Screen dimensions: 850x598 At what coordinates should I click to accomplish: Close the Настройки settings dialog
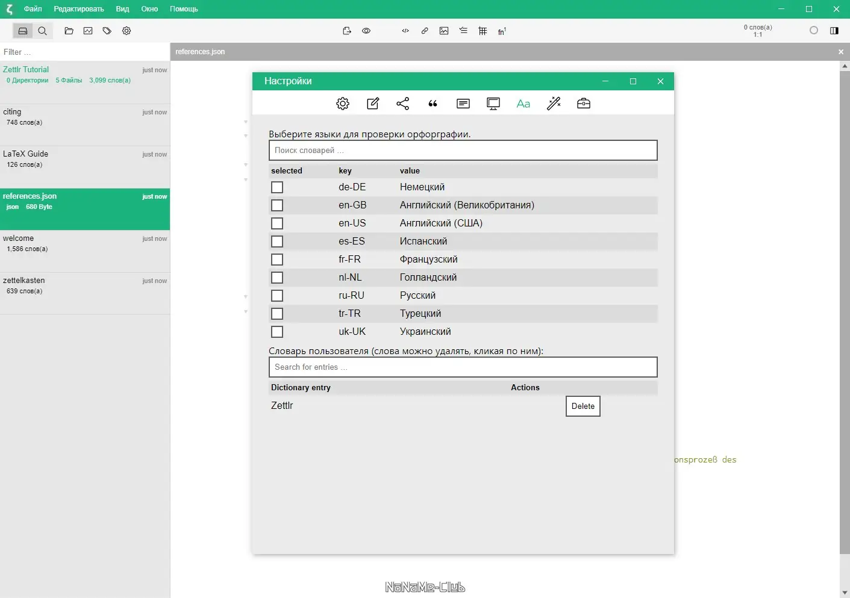coord(660,81)
